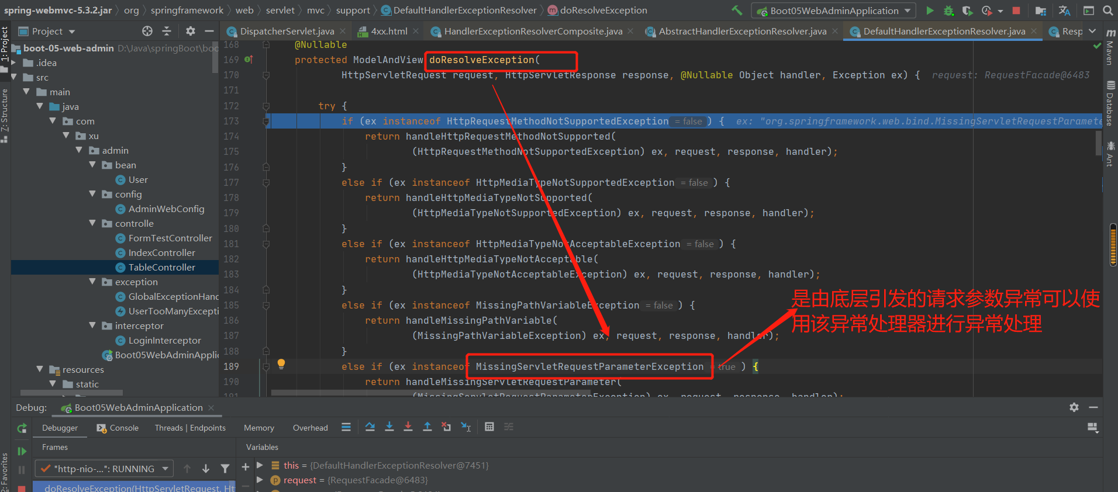Click the translate icon in the toolbar
This screenshot has height=492, width=1118.
[1064, 11]
